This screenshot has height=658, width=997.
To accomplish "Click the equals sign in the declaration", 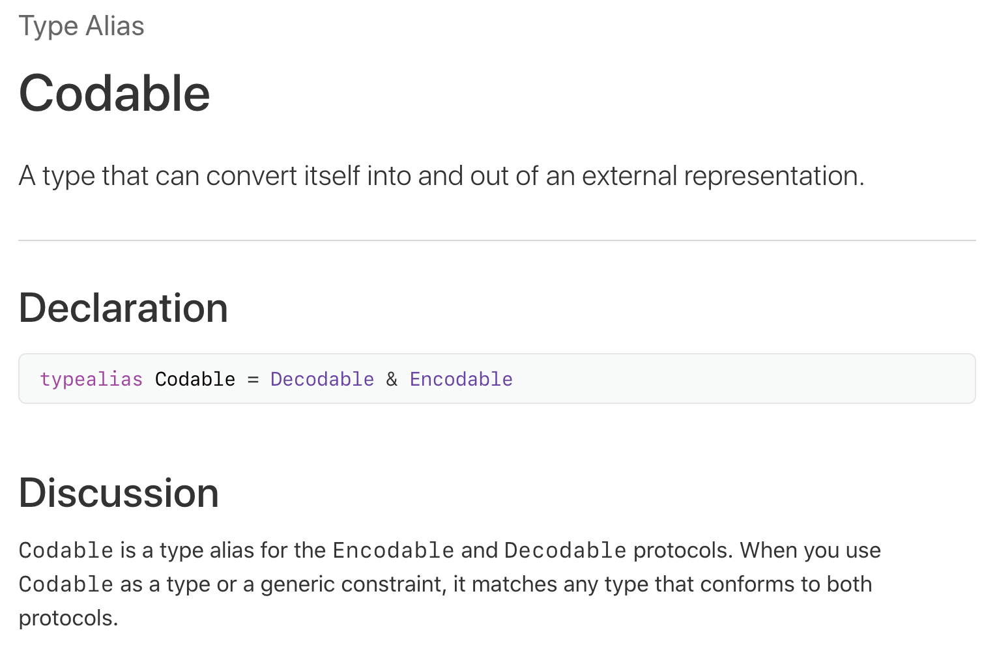I will (253, 379).
